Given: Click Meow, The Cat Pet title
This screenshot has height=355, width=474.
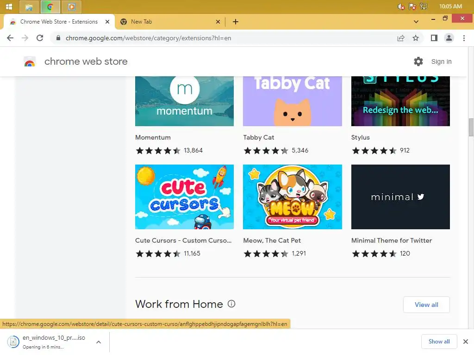Looking at the screenshot, I should 272,240.
